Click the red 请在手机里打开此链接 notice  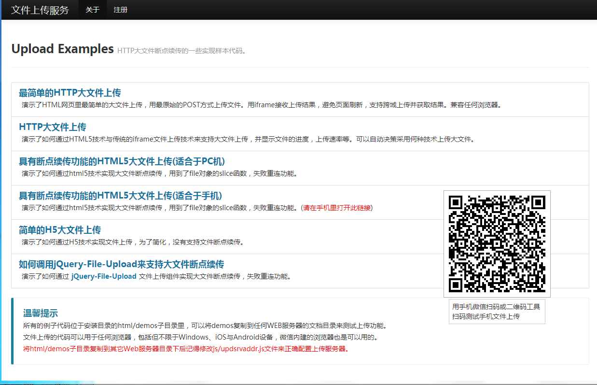tap(337, 208)
